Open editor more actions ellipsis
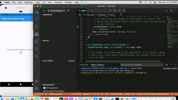 click(x=176, y=11)
